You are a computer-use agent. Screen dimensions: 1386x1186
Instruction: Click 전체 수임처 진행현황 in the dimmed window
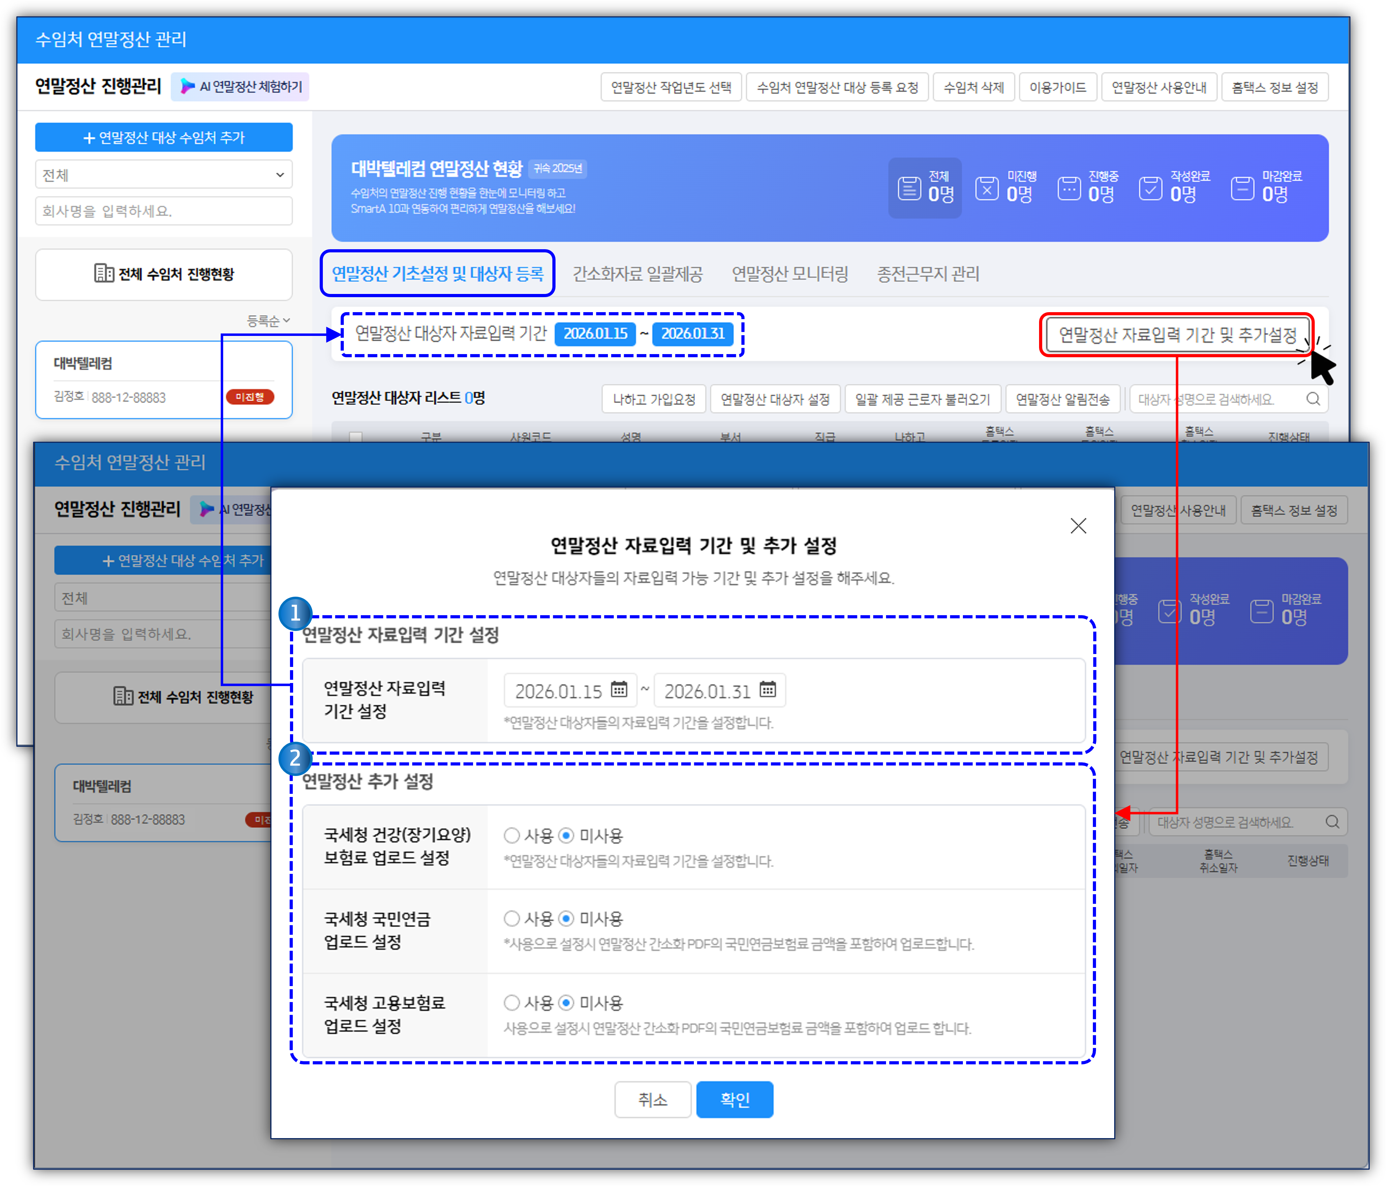click(163, 697)
